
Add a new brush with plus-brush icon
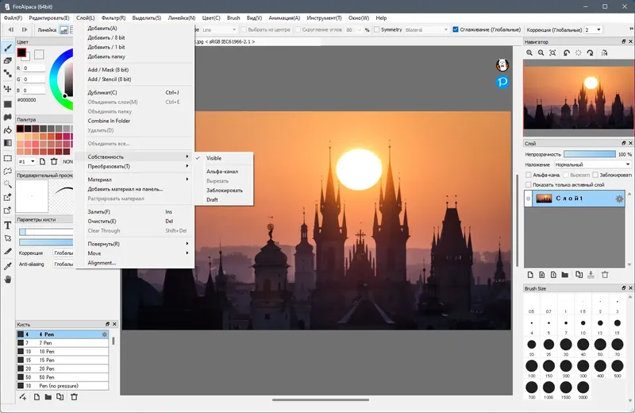point(23,396)
